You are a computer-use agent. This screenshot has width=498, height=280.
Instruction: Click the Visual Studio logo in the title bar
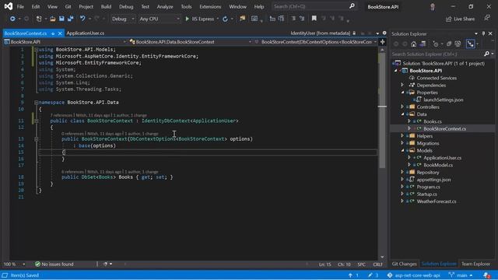click(9, 6)
